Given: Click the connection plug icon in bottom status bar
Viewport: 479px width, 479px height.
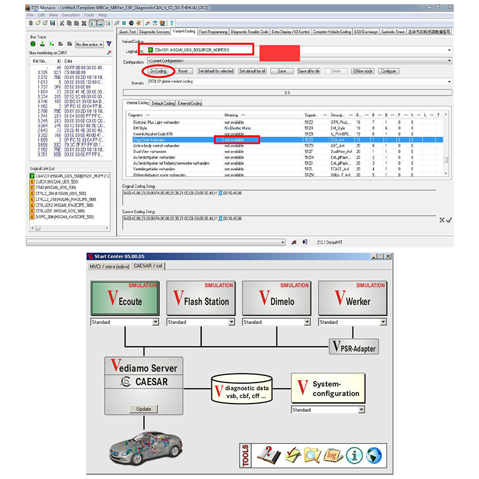Looking at the screenshot, I should pyautogui.click(x=293, y=242).
